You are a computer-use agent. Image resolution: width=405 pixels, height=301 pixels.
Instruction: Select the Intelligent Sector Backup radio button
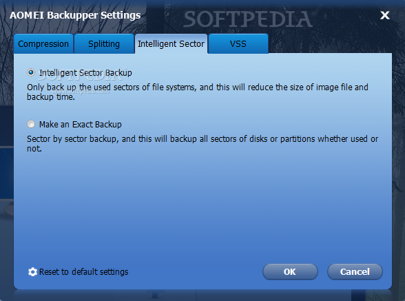tap(31, 72)
